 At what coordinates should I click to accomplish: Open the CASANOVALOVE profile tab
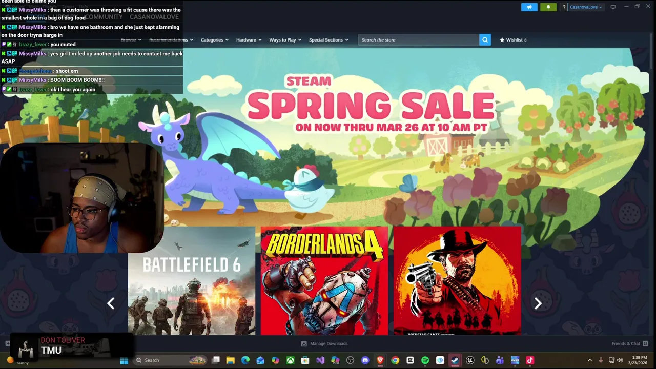pyautogui.click(x=154, y=17)
